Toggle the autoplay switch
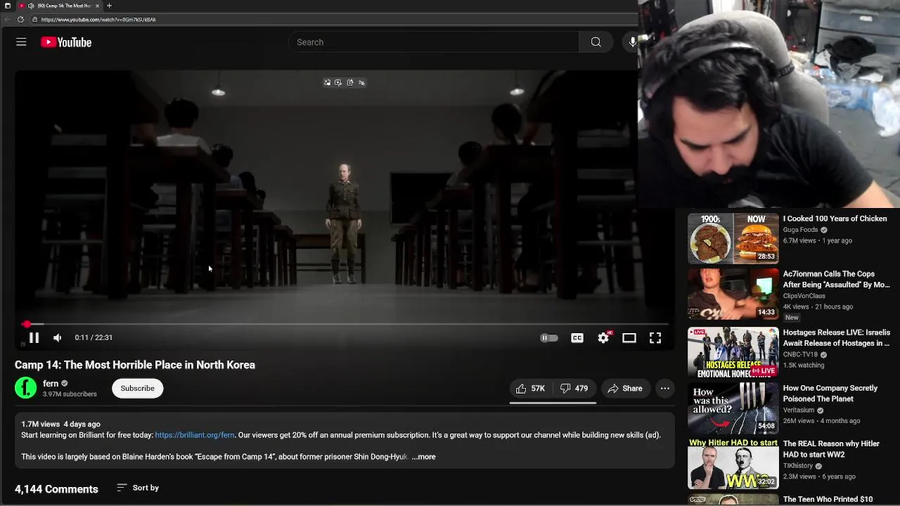Screen dimensions: 900x506 pyautogui.click(x=548, y=338)
